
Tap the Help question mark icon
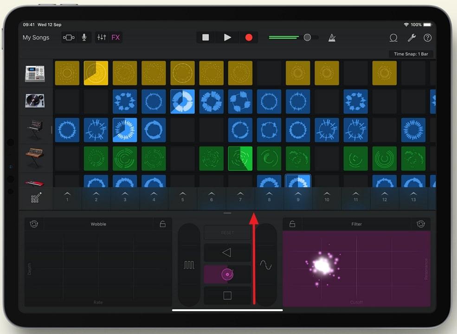tap(427, 38)
